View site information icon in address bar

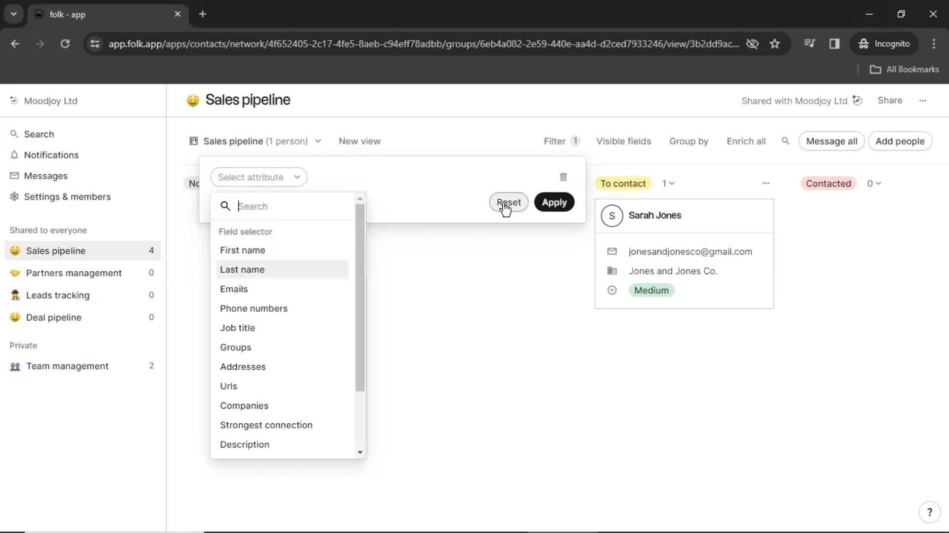(x=95, y=44)
